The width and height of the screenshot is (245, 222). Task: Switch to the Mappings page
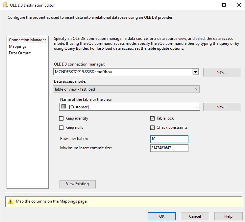pyautogui.click(x=18, y=46)
